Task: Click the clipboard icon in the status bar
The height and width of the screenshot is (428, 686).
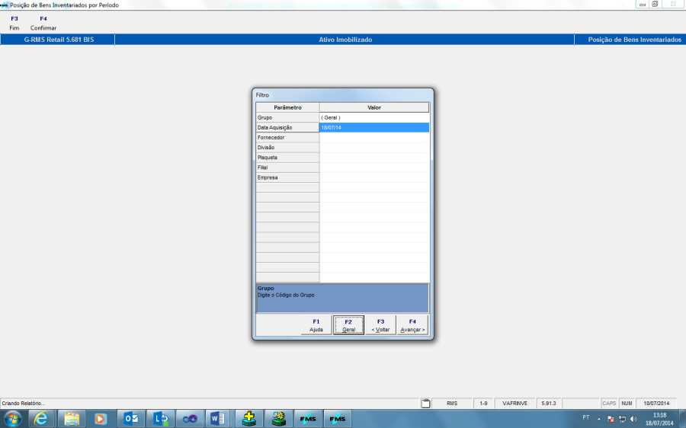Action: click(425, 404)
